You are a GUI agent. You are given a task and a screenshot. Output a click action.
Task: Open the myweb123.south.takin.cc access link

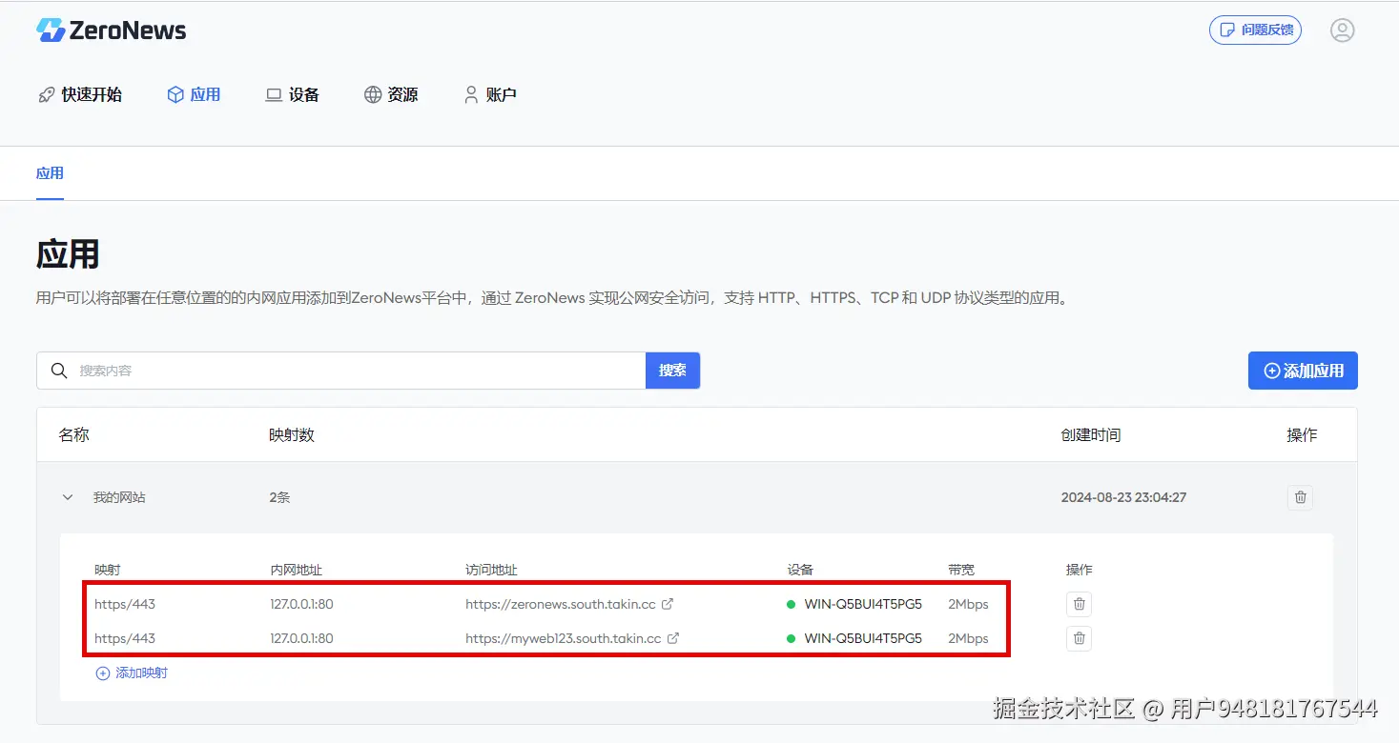(563, 638)
